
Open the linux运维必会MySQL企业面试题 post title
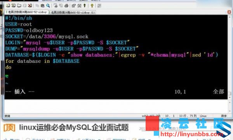point(74,127)
